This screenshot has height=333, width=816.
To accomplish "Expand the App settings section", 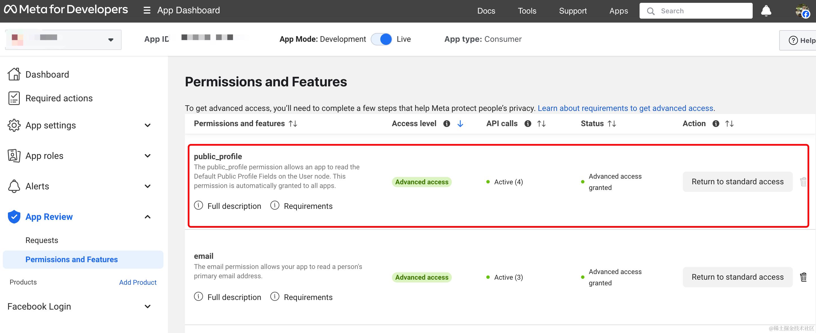I will [x=147, y=125].
